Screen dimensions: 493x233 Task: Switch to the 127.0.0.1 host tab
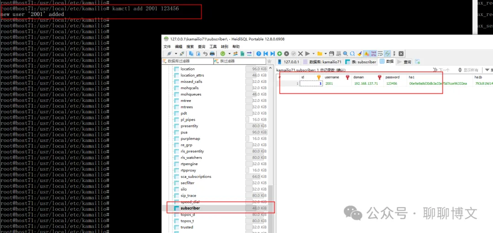coord(288,62)
